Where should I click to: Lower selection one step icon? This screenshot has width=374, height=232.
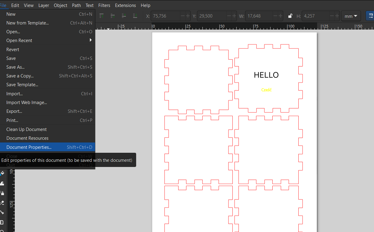(x=124, y=16)
